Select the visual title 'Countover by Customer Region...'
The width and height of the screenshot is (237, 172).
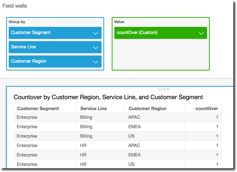coord(108,97)
